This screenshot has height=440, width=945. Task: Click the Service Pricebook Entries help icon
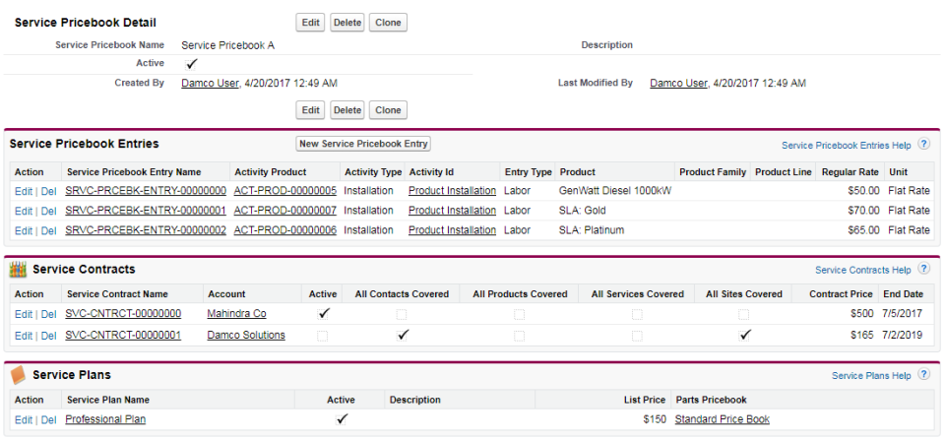tap(924, 145)
